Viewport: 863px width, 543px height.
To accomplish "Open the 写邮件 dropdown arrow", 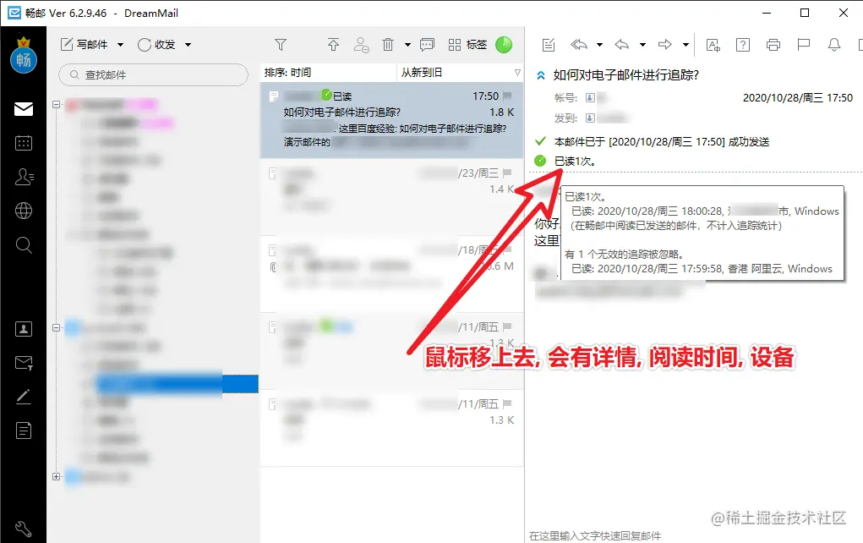I will click(x=121, y=45).
